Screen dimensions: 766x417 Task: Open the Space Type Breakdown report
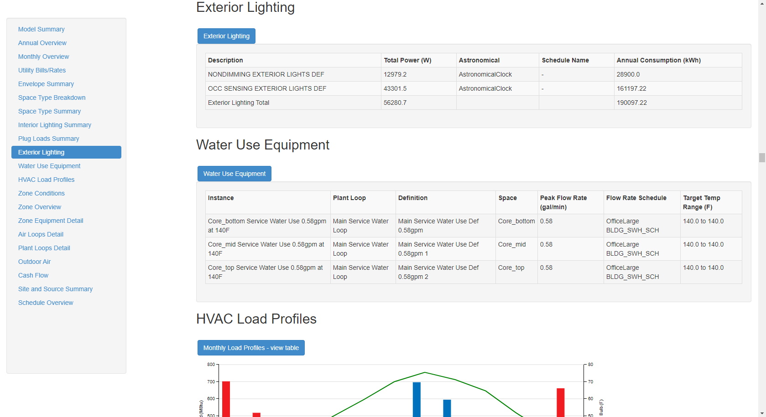(52, 98)
